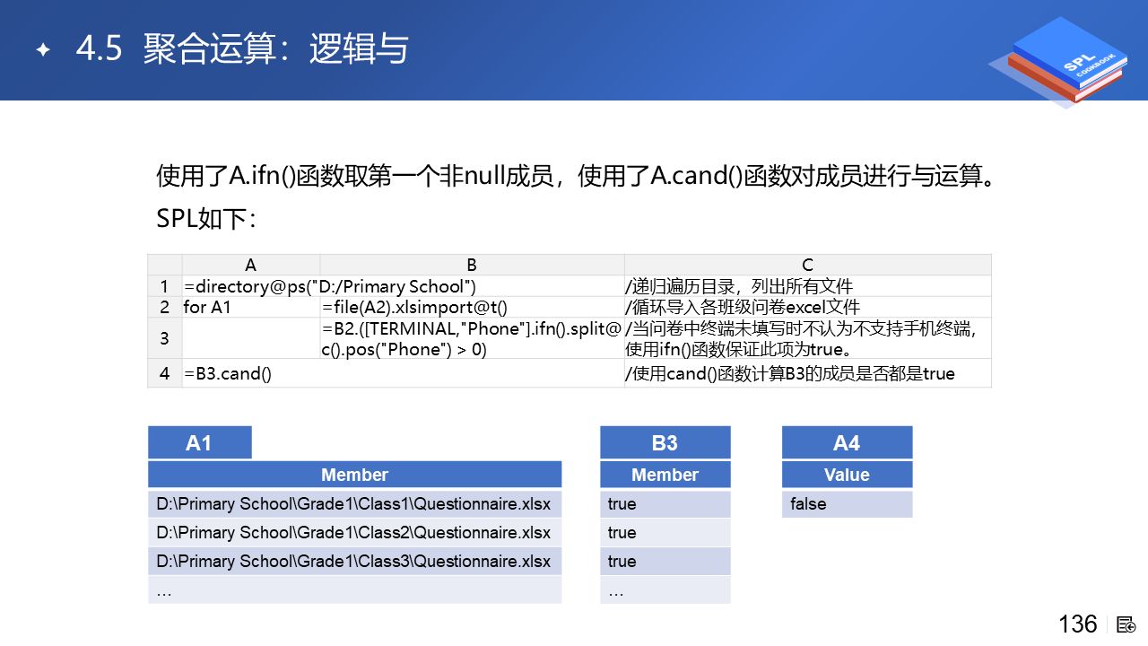Click the blue A4 result label
This screenshot has width=1148, height=646.
848,442
